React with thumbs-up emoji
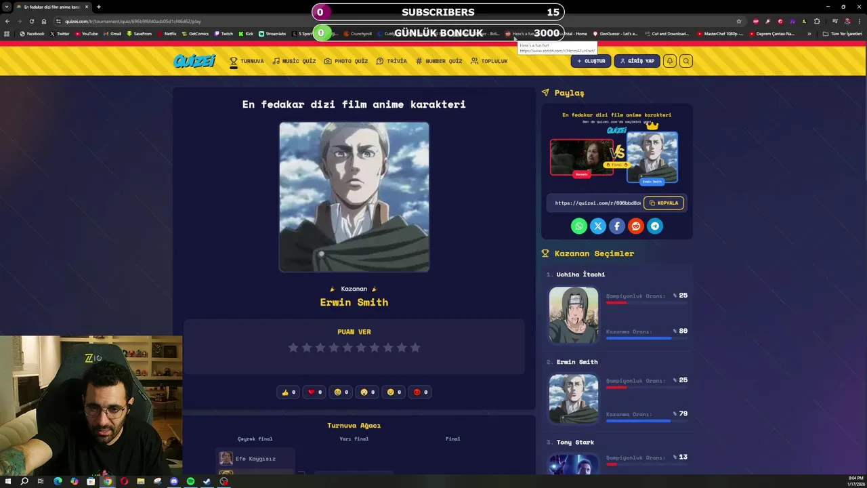This screenshot has width=867, height=488. tap(289, 392)
